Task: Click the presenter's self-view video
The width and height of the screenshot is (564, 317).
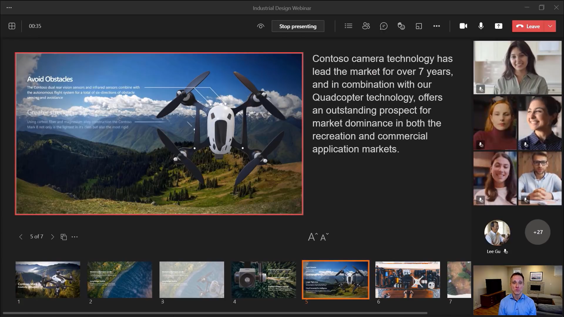Action: [x=518, y=290]
